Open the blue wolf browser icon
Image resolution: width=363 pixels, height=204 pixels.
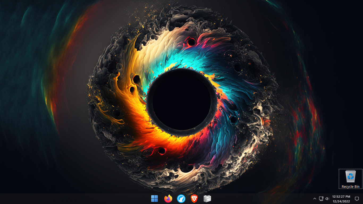[x=181, y=198]
